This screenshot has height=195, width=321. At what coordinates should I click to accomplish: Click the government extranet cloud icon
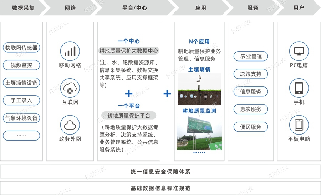70,125
